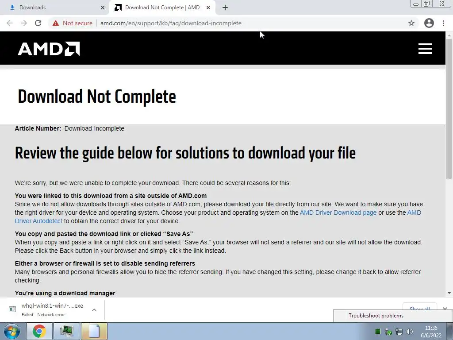Click the vertical scrollbar thumb
The height and width of the screenshot is (340, 453).
coord(449,108)
